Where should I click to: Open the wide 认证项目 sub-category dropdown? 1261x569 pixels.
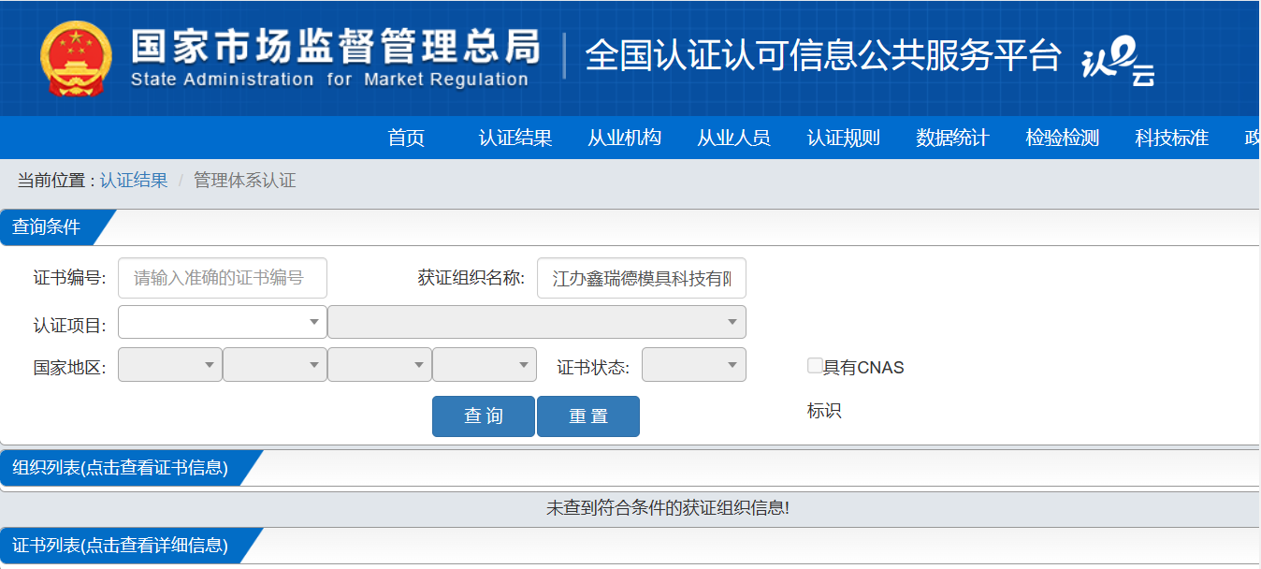click(x=537, y=322)
